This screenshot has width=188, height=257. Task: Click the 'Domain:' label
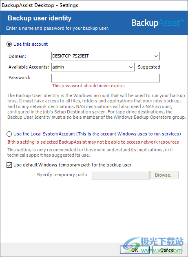click(17, 56)
